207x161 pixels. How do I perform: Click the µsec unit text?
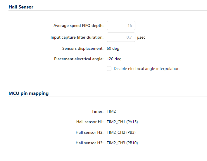click(x=141, y=37)
